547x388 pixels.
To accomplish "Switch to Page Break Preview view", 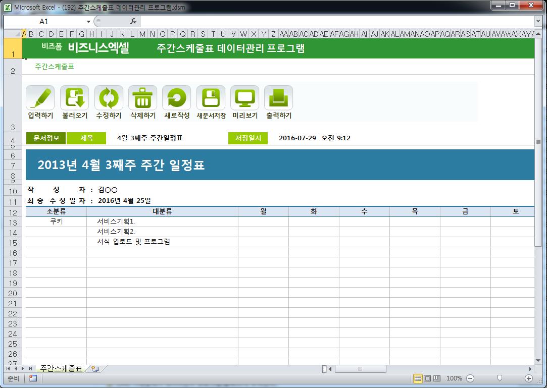I will click(437, 378).
